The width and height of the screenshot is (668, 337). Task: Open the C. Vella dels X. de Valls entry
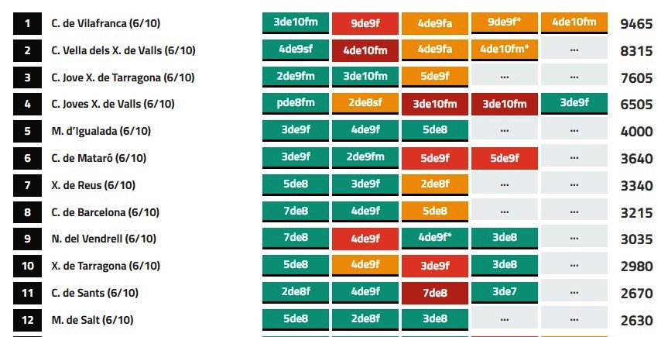[123, 51]
